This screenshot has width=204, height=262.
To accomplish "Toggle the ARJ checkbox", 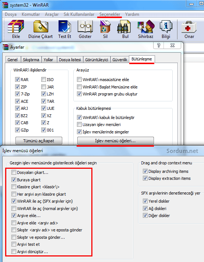I will 17,108.
